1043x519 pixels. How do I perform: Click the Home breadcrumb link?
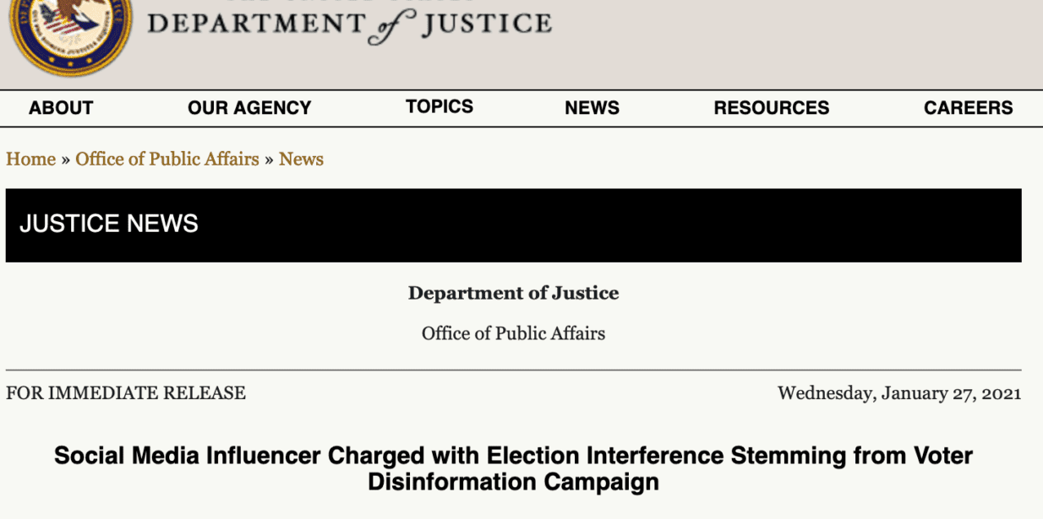[x=30, y=159]
